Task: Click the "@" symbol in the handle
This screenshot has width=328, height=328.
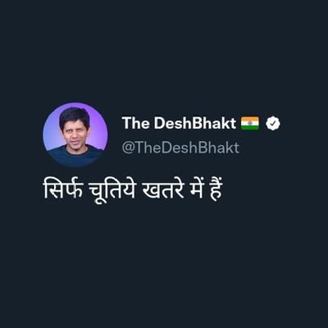Action: [127, 148]
